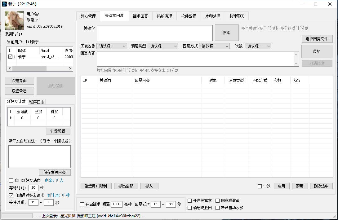Switch to 程序日志 tab
Image resolution: width=338 pixels, height=220 pixels.
pyautogui.click(x=37, y=102)
